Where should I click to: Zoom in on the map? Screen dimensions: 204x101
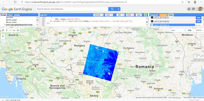click(x=3, y=36)
